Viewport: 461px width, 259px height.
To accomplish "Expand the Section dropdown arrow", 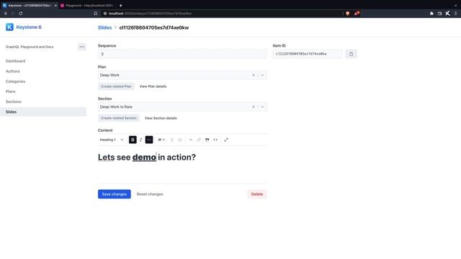I will (x=262, y=107).
